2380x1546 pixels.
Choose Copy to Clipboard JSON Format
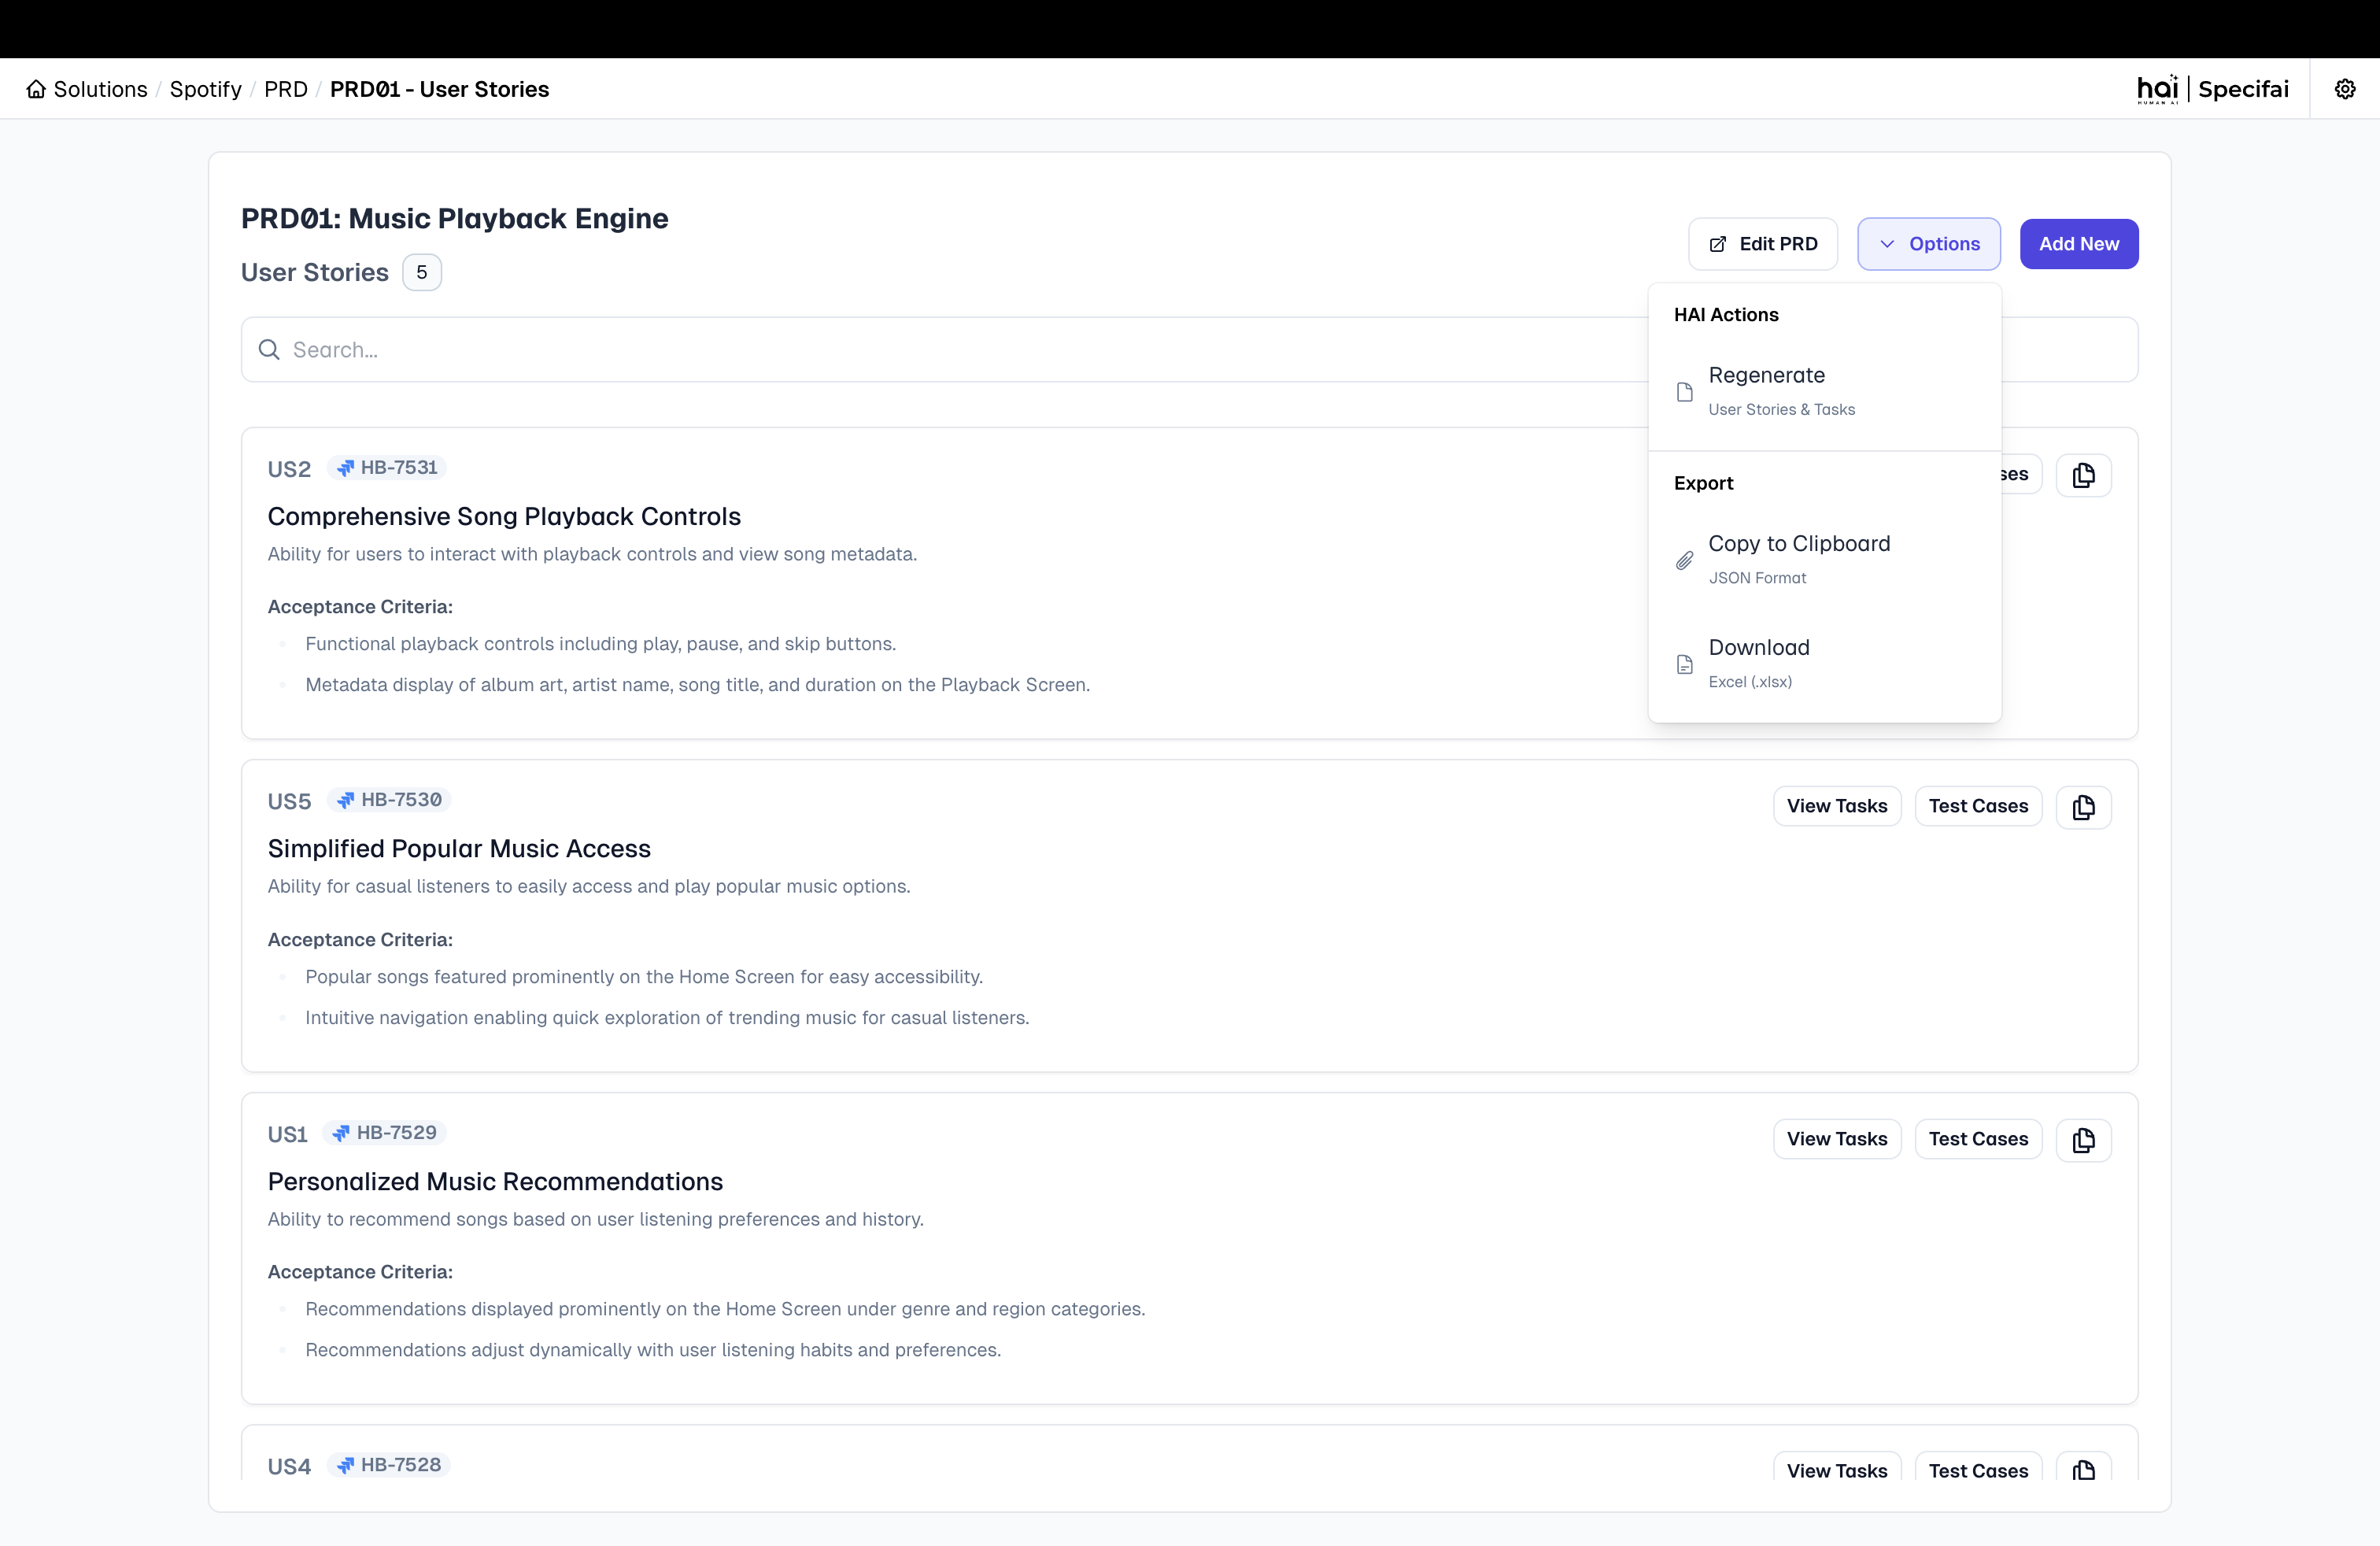coord(1824,560)
